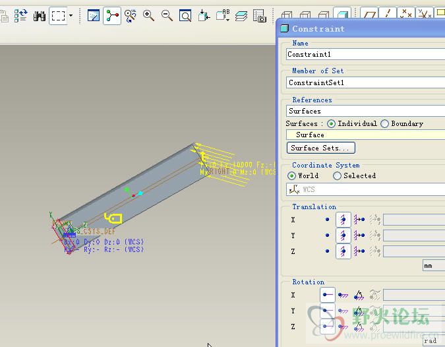Set Rotation X to Fixed
Image resolution: width=445 pixels, height=347 pixels.
tap(343, 296)
